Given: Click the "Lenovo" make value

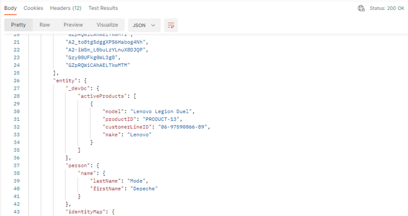Looking at the screenshot, I should (x=139, y=135).
